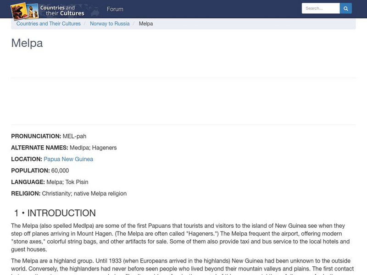Screen dimensions: 367x275
Task: Follow the Papua New Guinea link
Action: [x=68, y=159]
